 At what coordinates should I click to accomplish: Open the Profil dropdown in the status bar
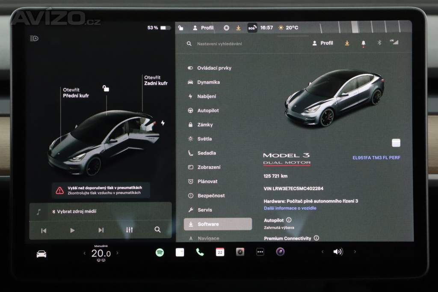coord(203,28)
